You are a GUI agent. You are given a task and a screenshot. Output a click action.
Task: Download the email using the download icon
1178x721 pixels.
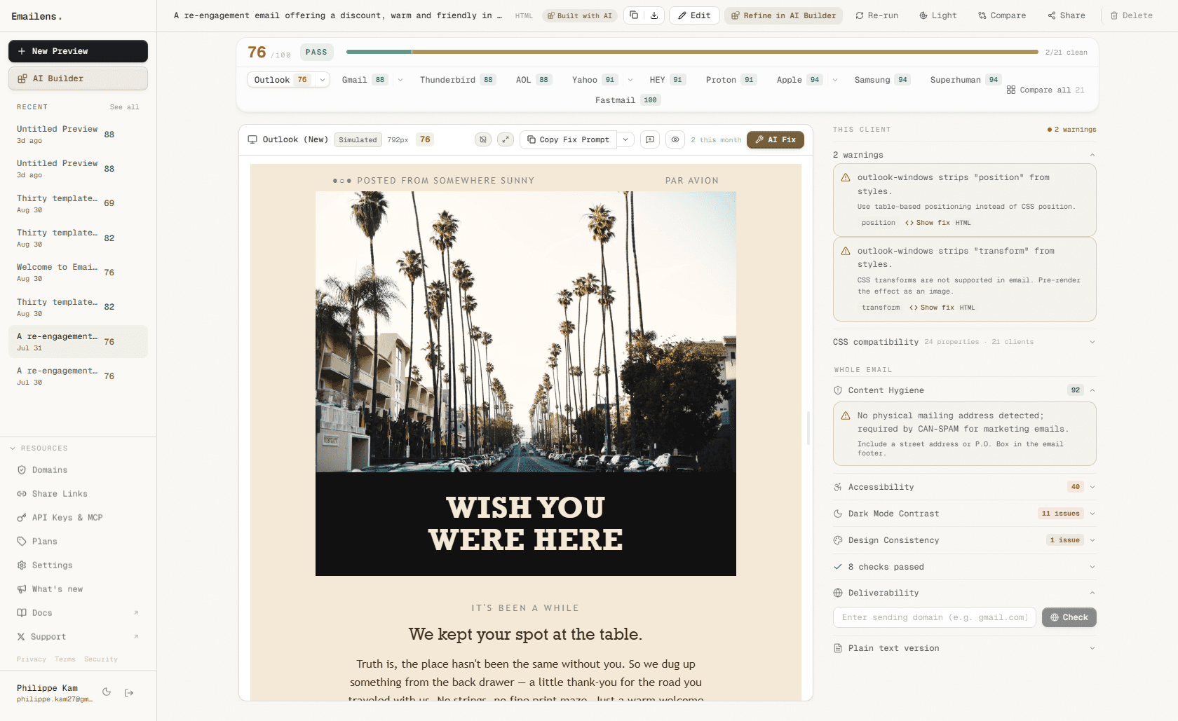(x=654, y=15)
